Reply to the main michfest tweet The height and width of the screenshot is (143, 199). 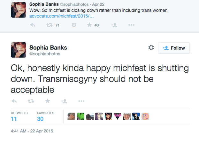14,101
